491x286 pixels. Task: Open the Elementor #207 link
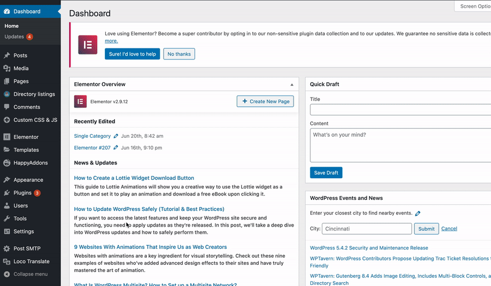[x=92, y=148]
